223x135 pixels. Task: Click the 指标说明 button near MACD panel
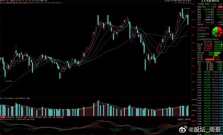click(188, 119)
